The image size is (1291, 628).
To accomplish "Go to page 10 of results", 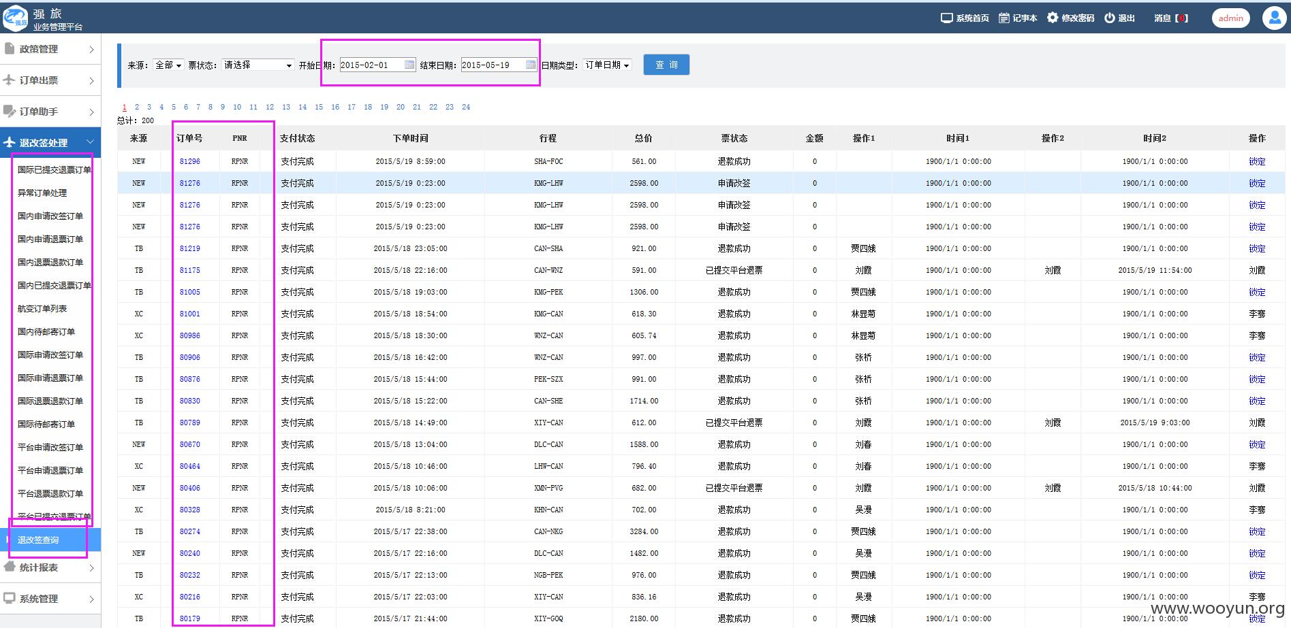I will point(237,107).
